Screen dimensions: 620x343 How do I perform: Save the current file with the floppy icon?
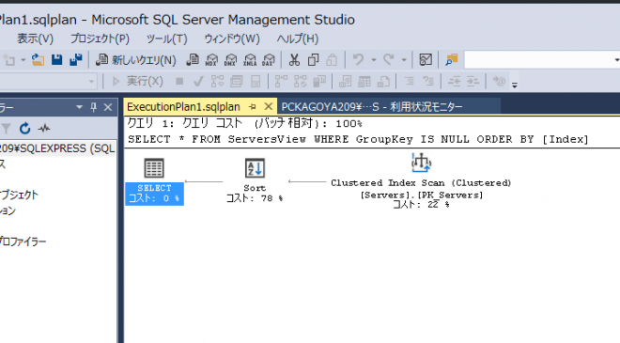coord(57,60)
